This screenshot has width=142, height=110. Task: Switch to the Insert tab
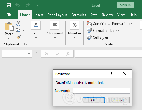tap(39, 15)
